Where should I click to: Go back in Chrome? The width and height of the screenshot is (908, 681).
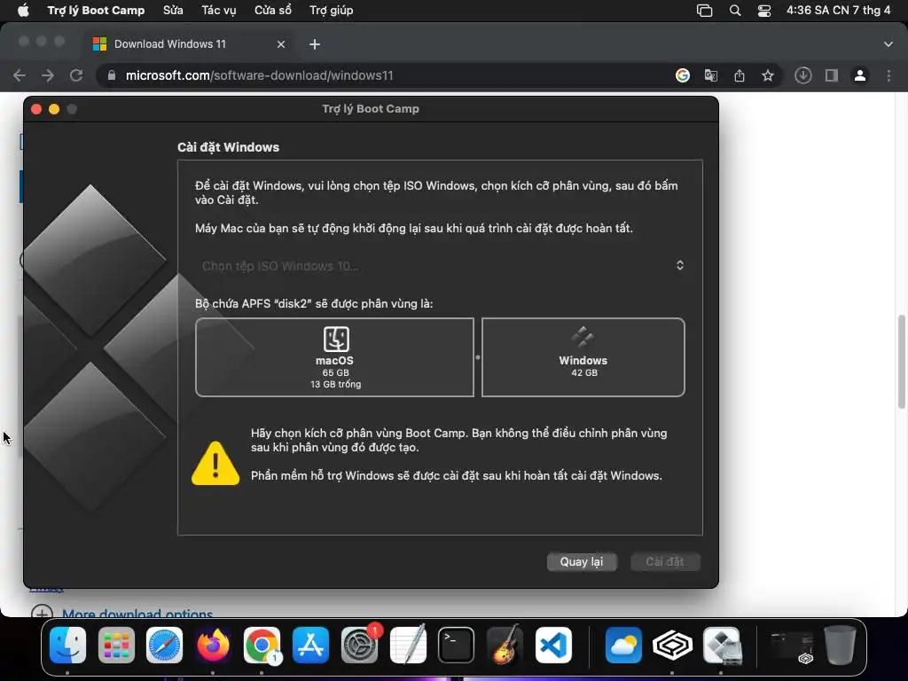[x=20, y=75]
